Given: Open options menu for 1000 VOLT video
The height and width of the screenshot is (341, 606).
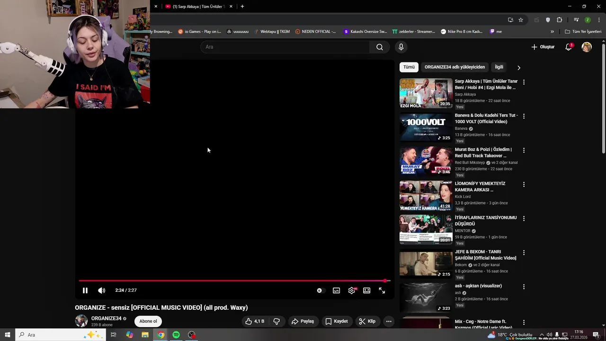Looking at the screenshot, I should click(524, 116).
